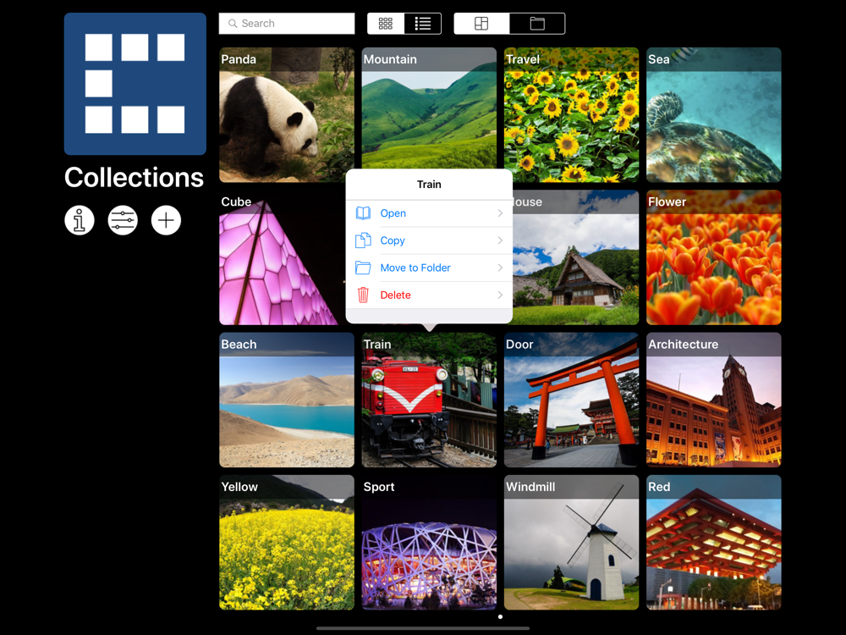Click the search magnifier icon
This screenshot has height=635, width=846.
coord(233,24)
